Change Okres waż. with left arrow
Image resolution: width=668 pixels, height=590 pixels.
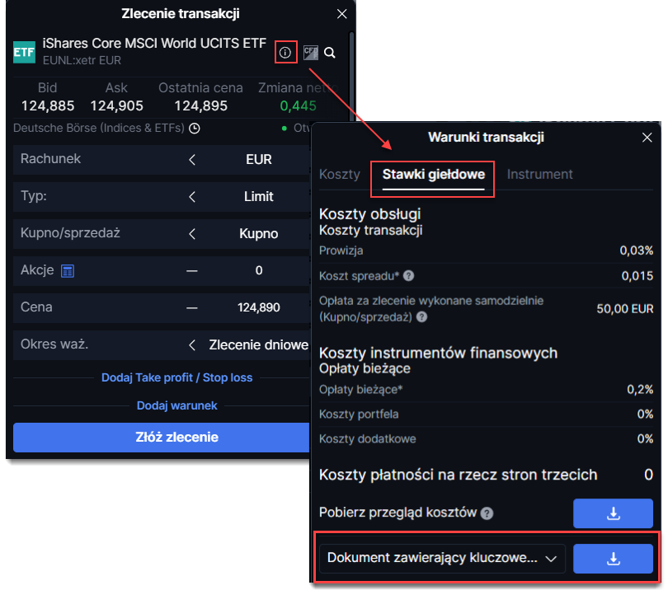pyautogui.click(x=192, y=344)
